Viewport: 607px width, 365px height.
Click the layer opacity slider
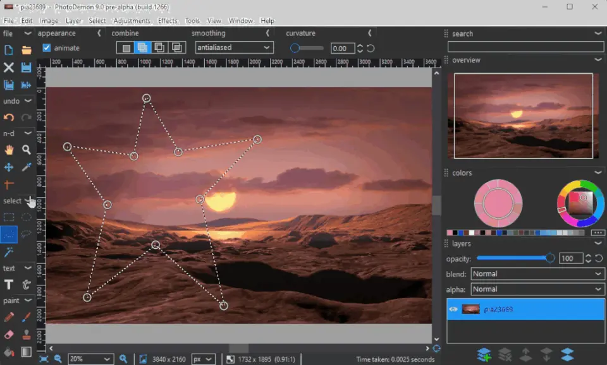click(x=515, y=258)
